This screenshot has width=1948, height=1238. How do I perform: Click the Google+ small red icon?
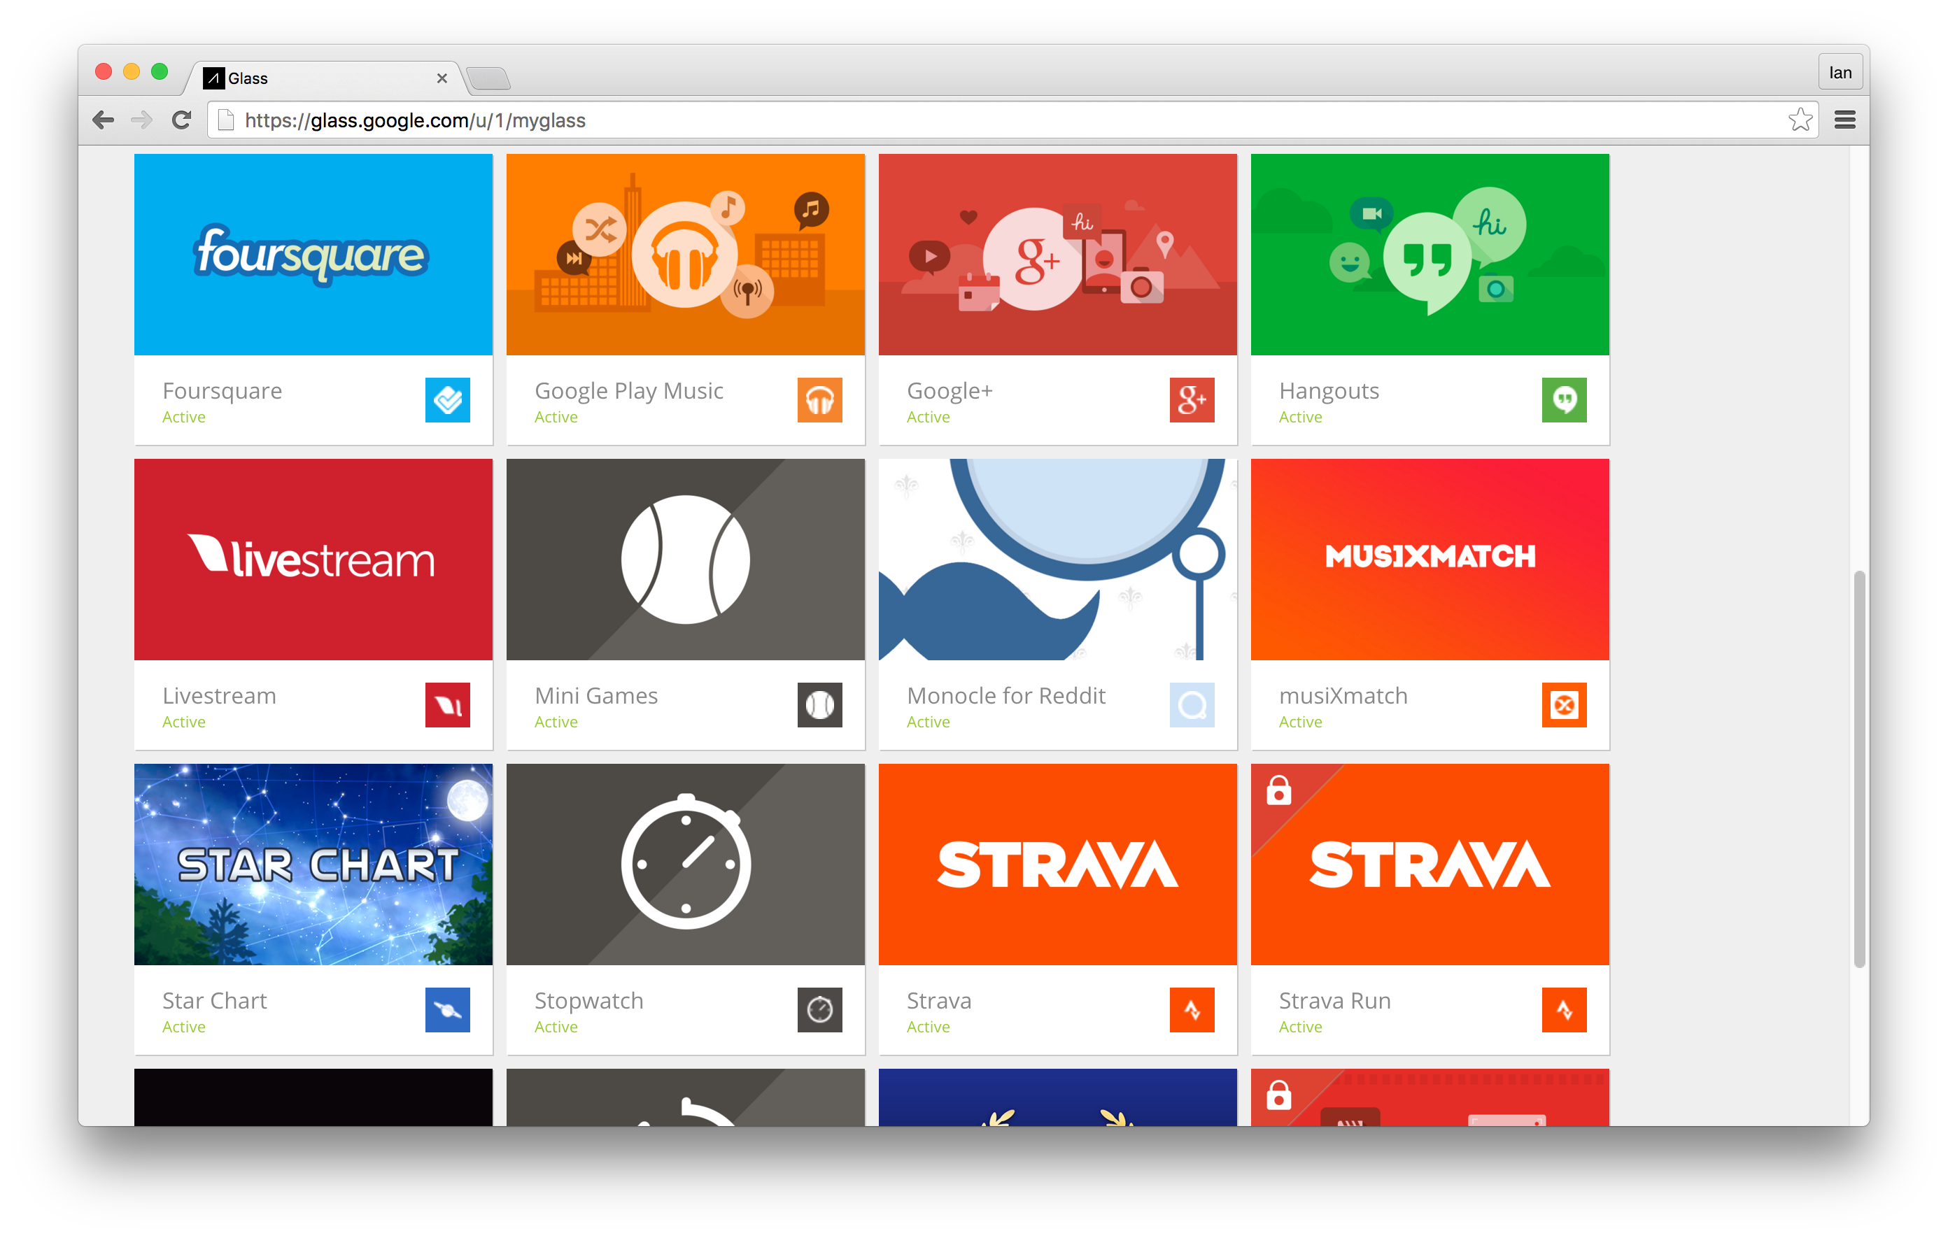[1192, 400]
